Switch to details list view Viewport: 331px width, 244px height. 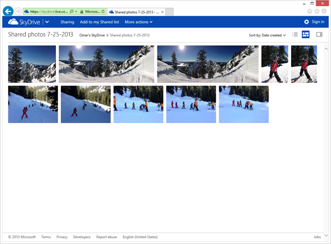tap(295, 35)
